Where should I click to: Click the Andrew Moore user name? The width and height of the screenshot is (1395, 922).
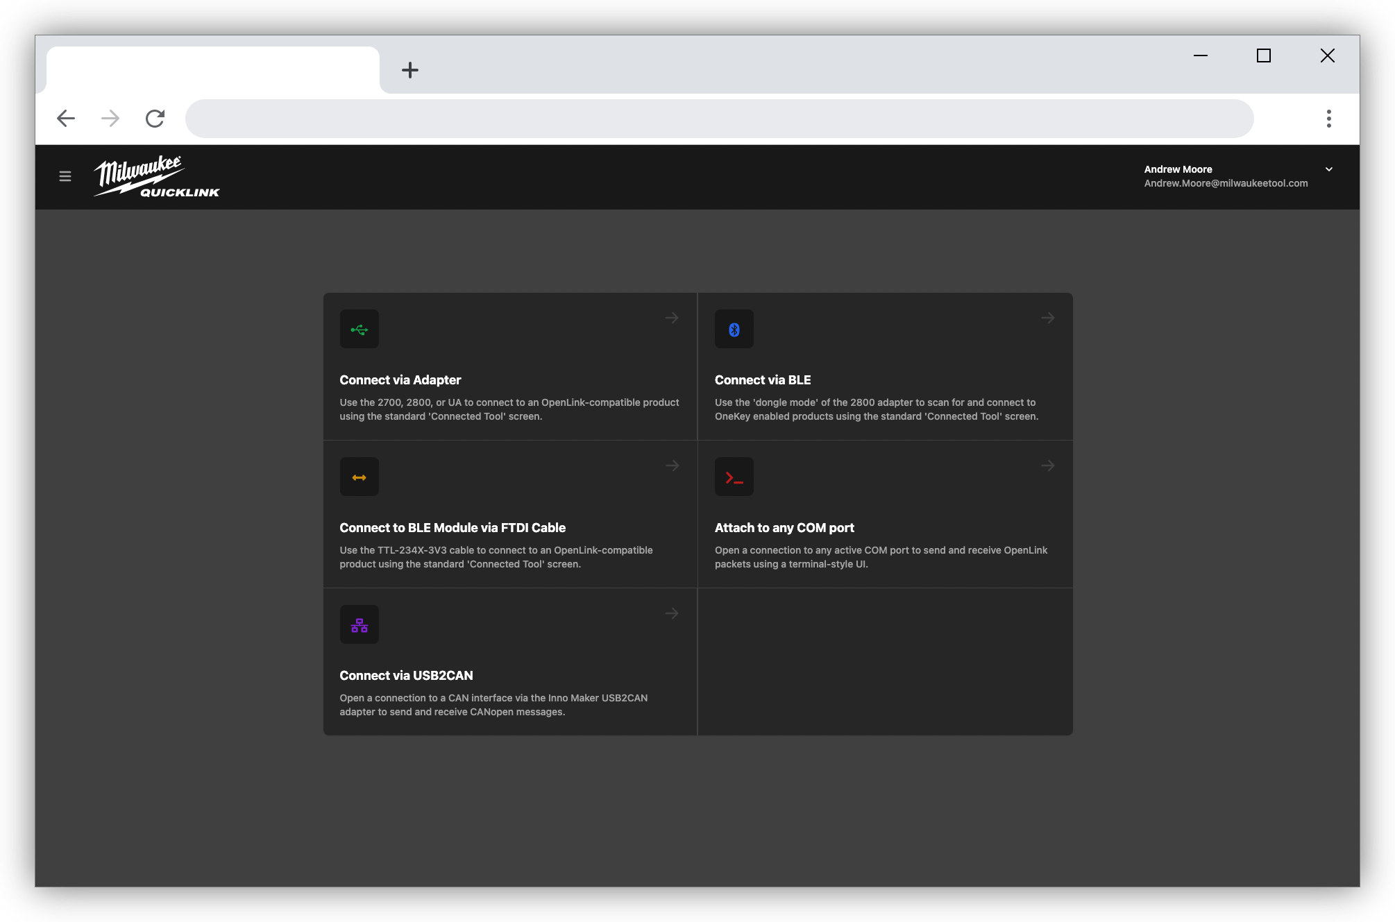point(1178,169)
